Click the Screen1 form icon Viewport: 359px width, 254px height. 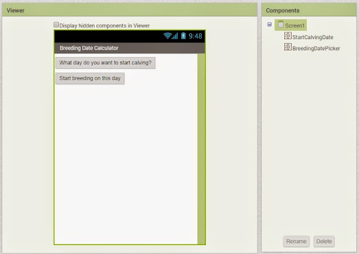pyautogui.click(x=281, y=24)
